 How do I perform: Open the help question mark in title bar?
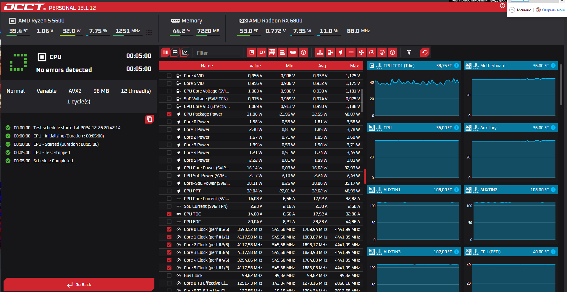tap(502, 6)
